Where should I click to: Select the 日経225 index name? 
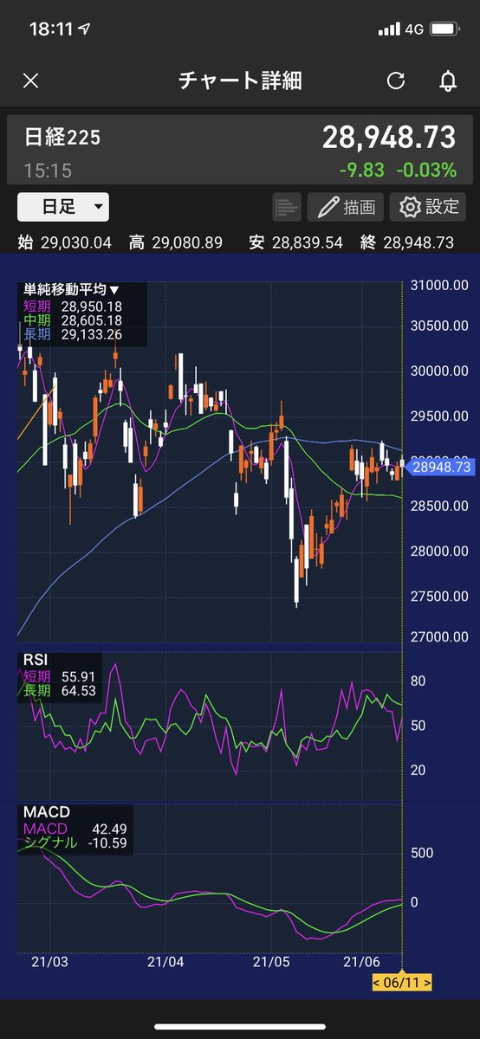pos(62,137)
